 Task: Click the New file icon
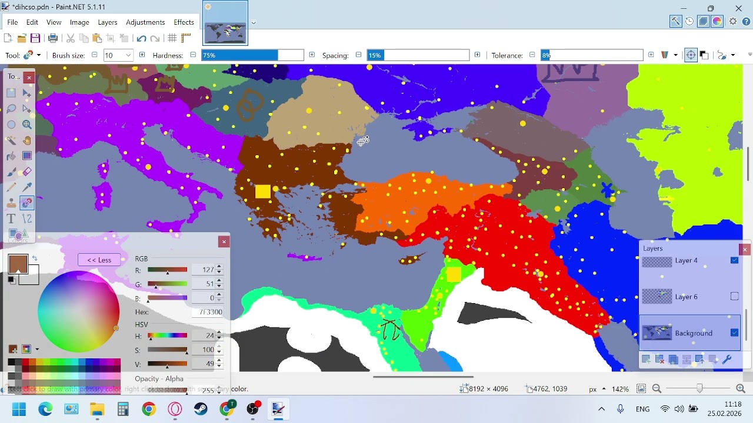8,38
